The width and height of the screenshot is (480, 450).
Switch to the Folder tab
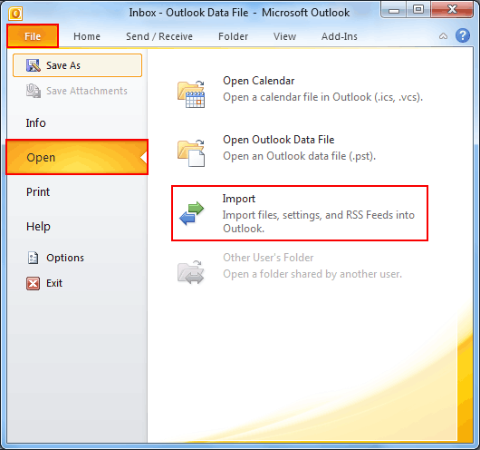pos(233,36)
